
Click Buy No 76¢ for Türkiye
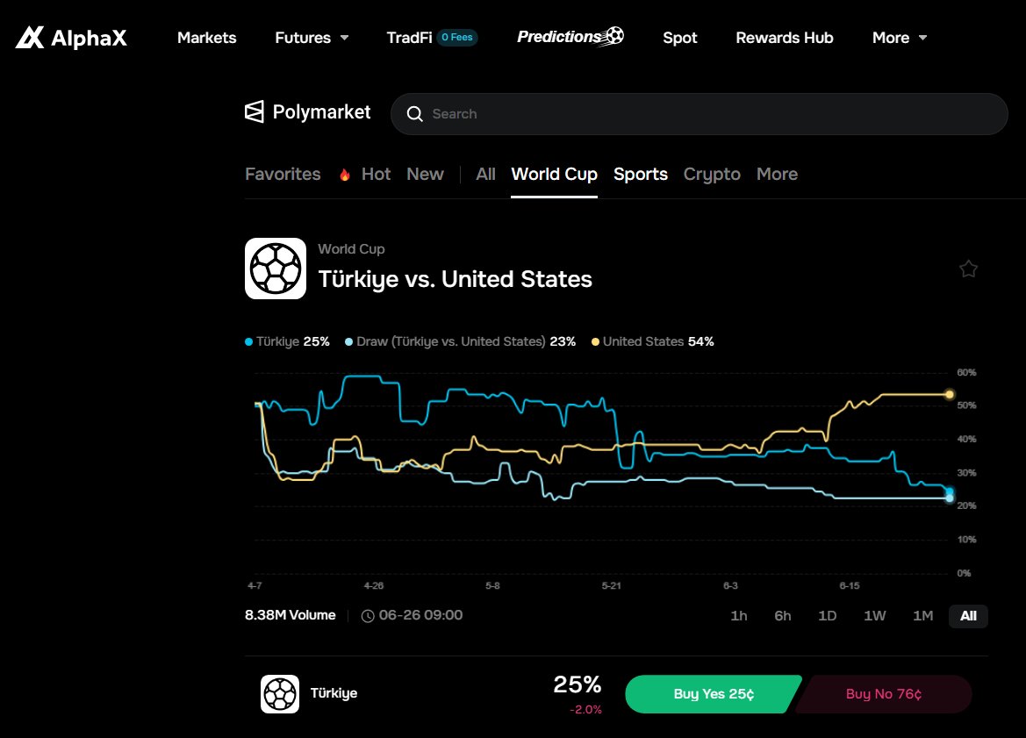(x=883, y=694)
